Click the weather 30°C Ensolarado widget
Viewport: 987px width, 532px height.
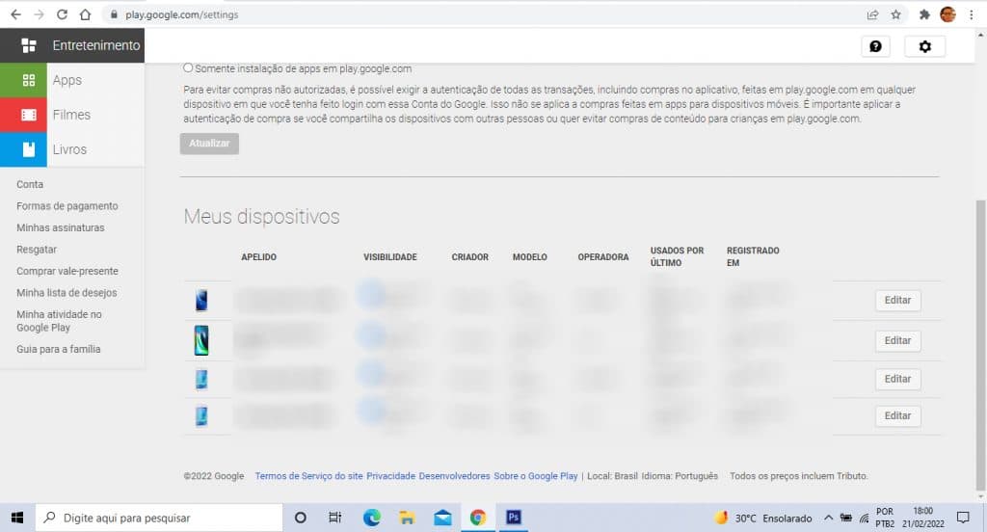(x=763, y=519)
